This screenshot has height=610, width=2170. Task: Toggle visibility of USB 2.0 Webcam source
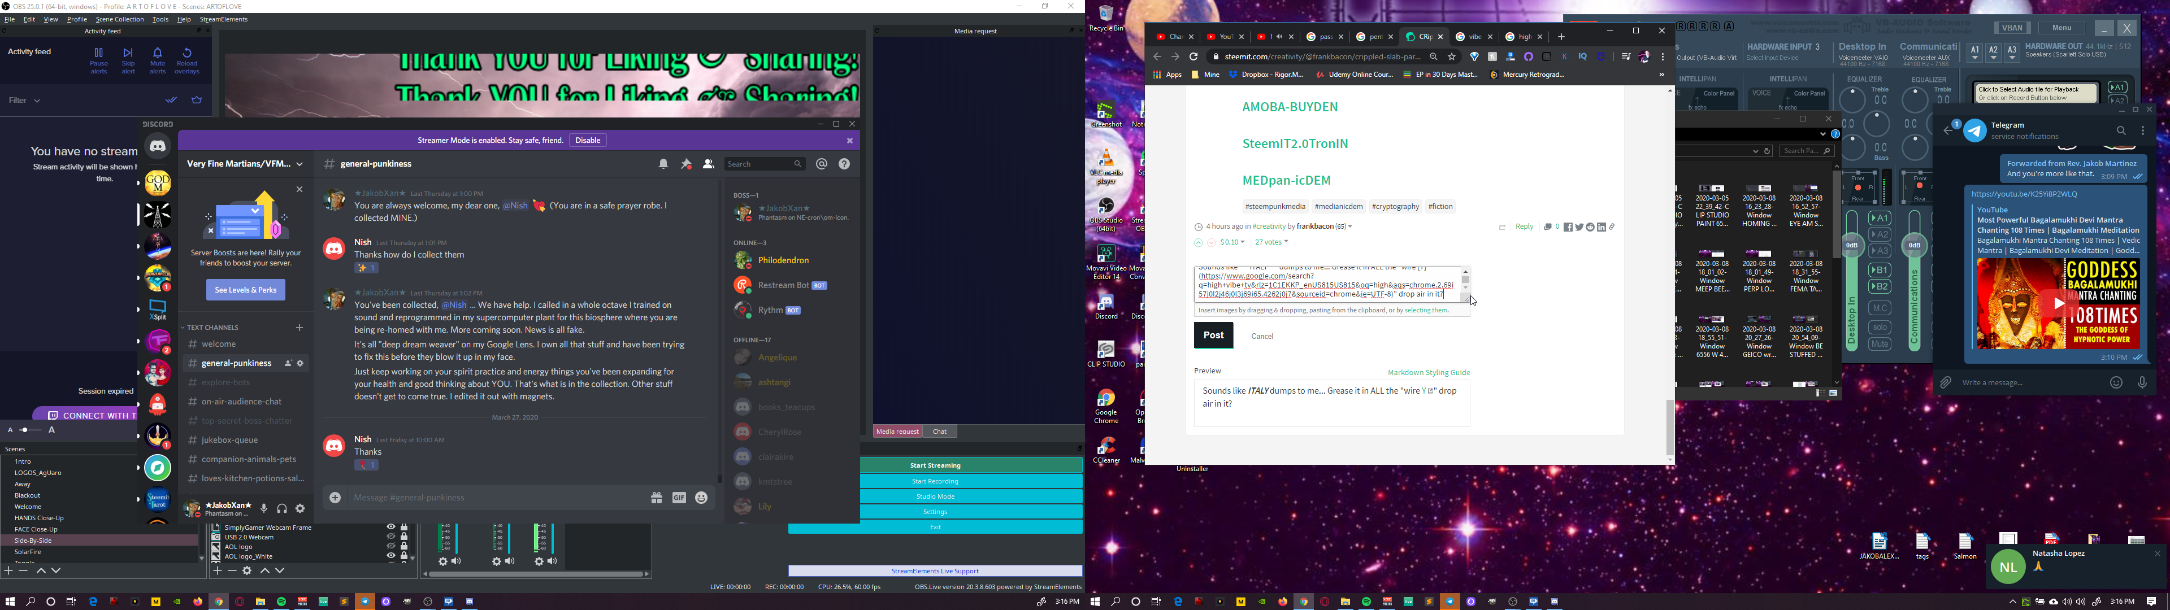390,537
